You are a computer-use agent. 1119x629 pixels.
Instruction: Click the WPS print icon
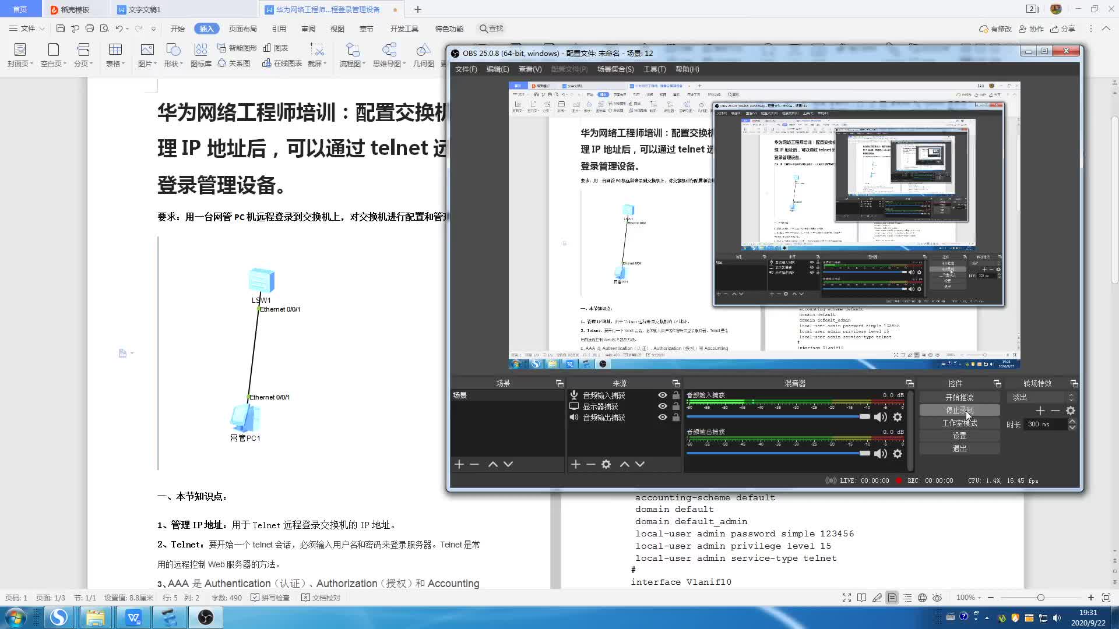(x=89, y=29)
